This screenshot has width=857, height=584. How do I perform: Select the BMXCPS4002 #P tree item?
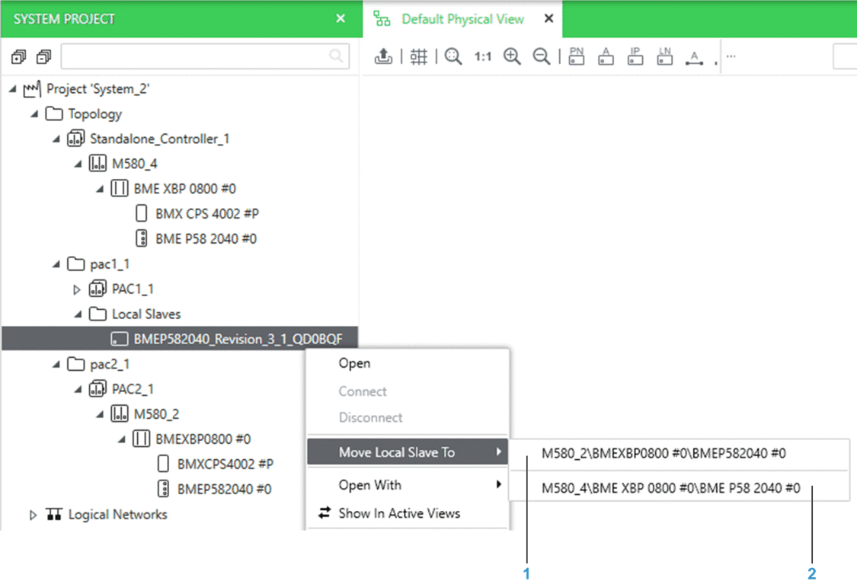[225, 464]
